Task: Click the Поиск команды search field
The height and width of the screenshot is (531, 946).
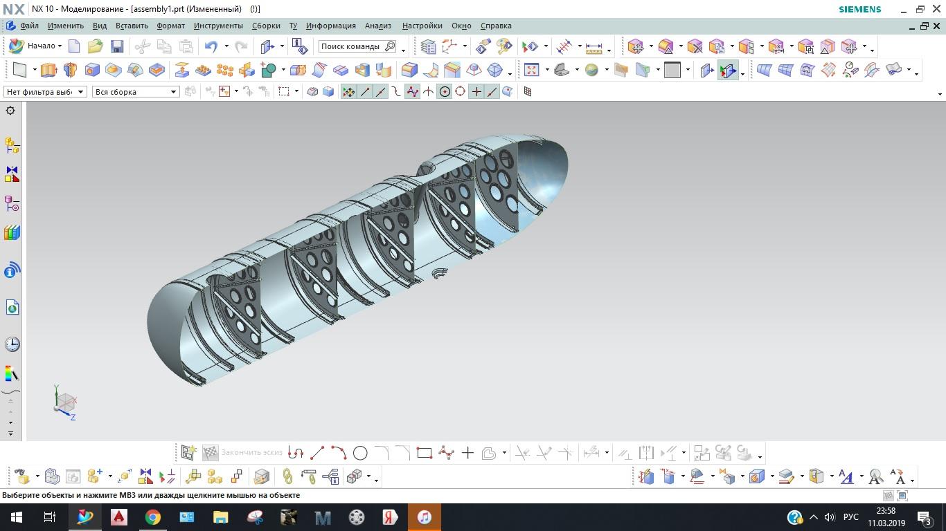Action: point(350,46)
